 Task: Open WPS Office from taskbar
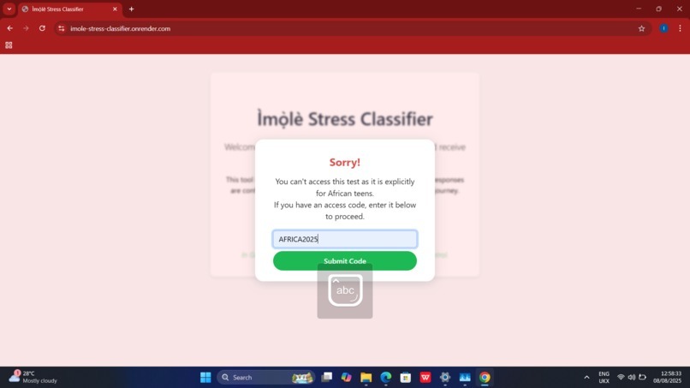point(425,378)
